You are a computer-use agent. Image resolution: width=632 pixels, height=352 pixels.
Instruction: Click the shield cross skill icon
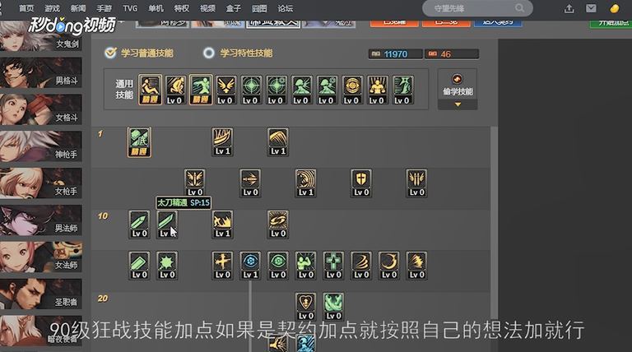[361, 183]
